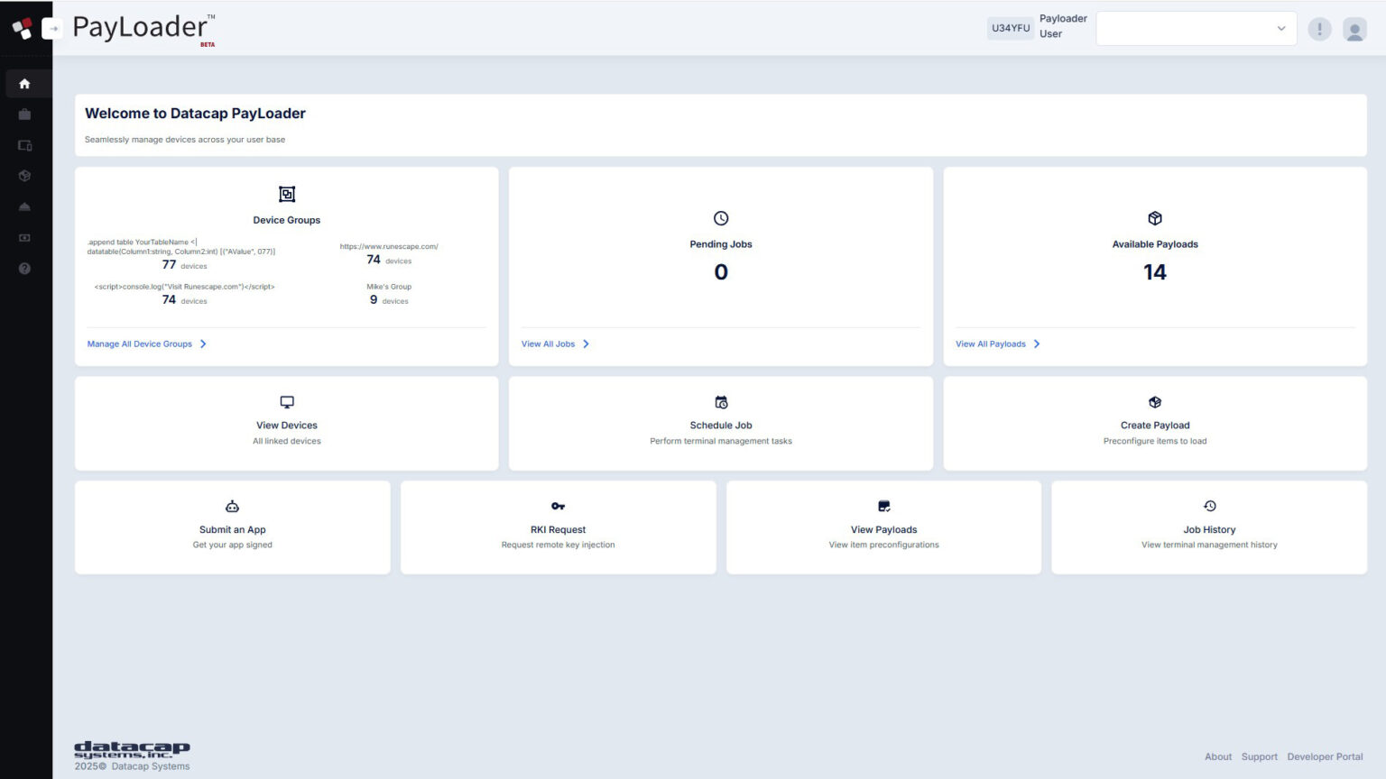This screenshot has width=1386, height=779.
Task: Click the service bell sidebar icon
Action: (x=24, y=206)
